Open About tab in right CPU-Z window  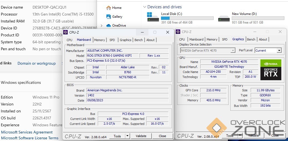(x=263, y=39)
